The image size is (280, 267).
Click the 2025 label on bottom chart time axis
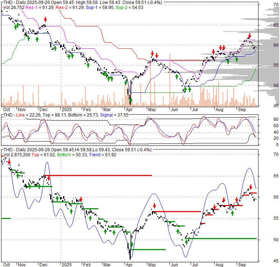[x=67, y=265]
